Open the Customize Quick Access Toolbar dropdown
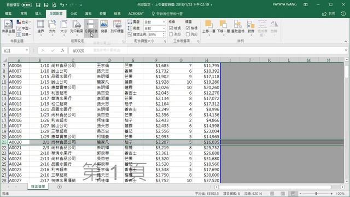Viewport: 350px width, 197px height. (x=81, y=5)
